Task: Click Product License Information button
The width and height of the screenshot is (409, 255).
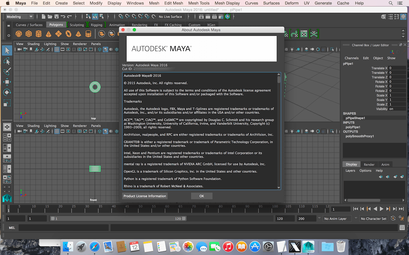Action: (x=145, y=196)
